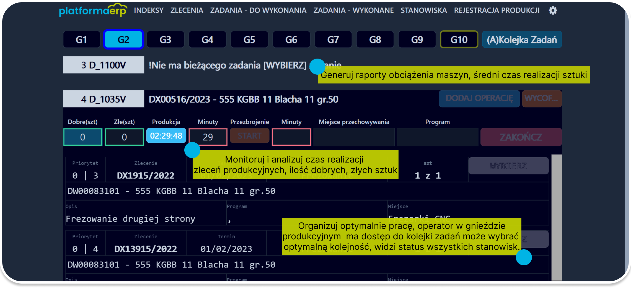Open the ZLECENIA menu item
Image resolution: width=631 pixels, height=288 pixels.
pos(187,11)
